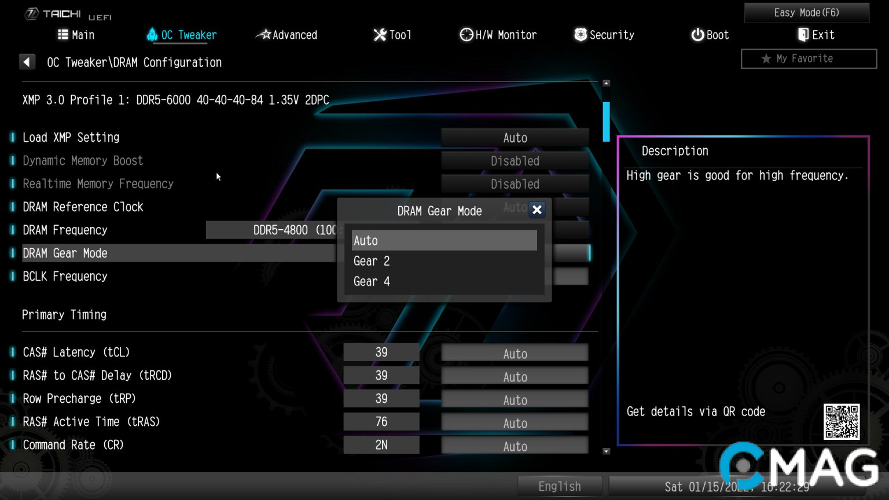Click the back arrow beside the breadcrumb
Image resolution: width=889 pixels, height=500 pixels.
(x=27, y=62)
